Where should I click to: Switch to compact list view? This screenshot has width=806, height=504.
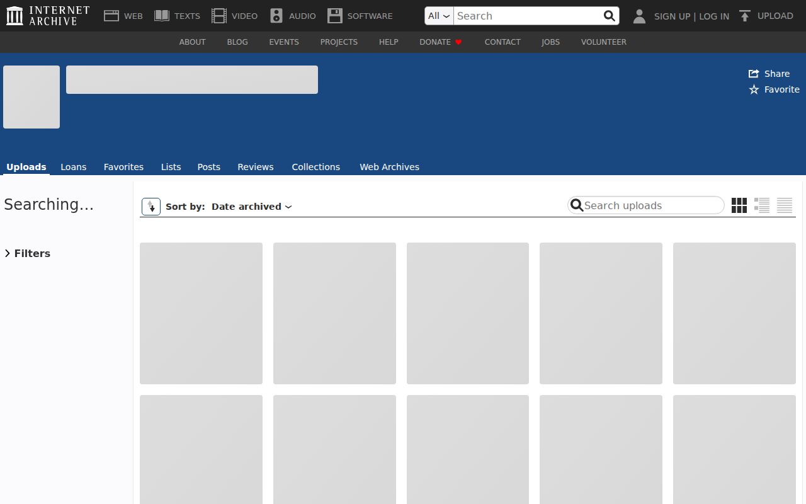tap(785, 205)
